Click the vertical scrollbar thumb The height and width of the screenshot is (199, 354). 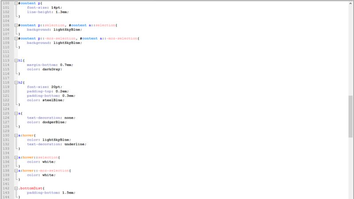point(350,116)
